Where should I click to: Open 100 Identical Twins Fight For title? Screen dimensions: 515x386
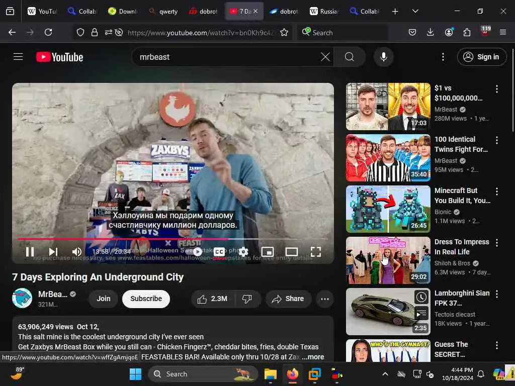tap(461, 144)
